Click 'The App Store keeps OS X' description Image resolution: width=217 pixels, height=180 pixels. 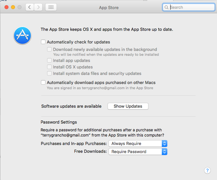coord(107,30)
